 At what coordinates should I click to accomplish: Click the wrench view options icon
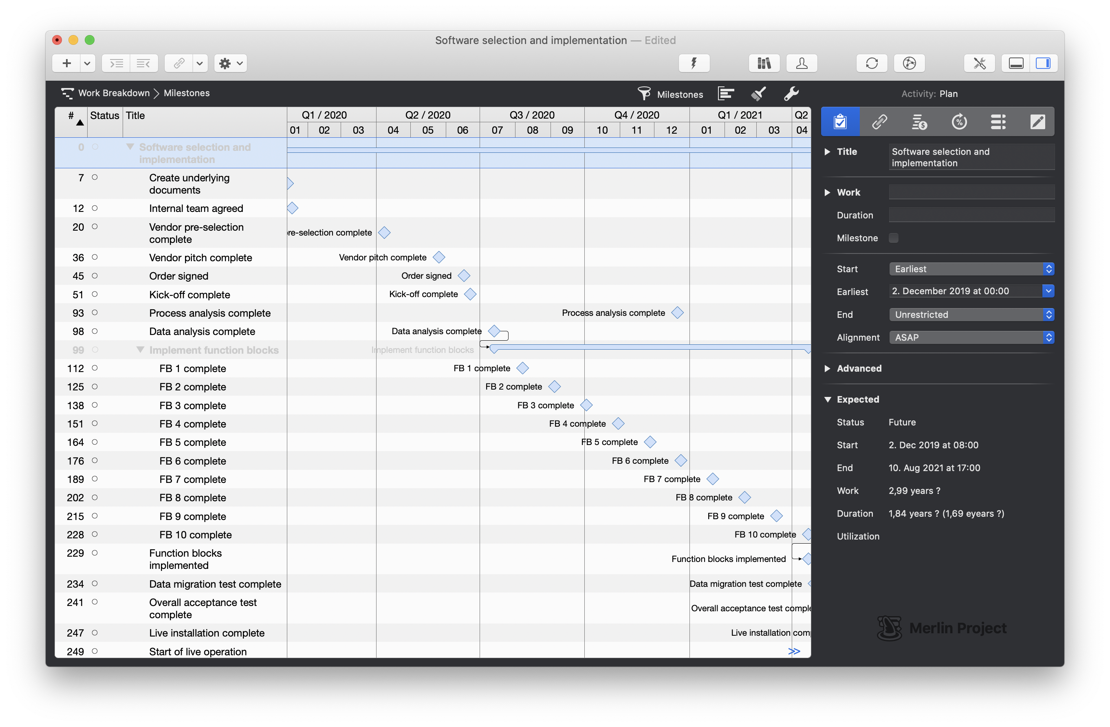pos(791,94)
